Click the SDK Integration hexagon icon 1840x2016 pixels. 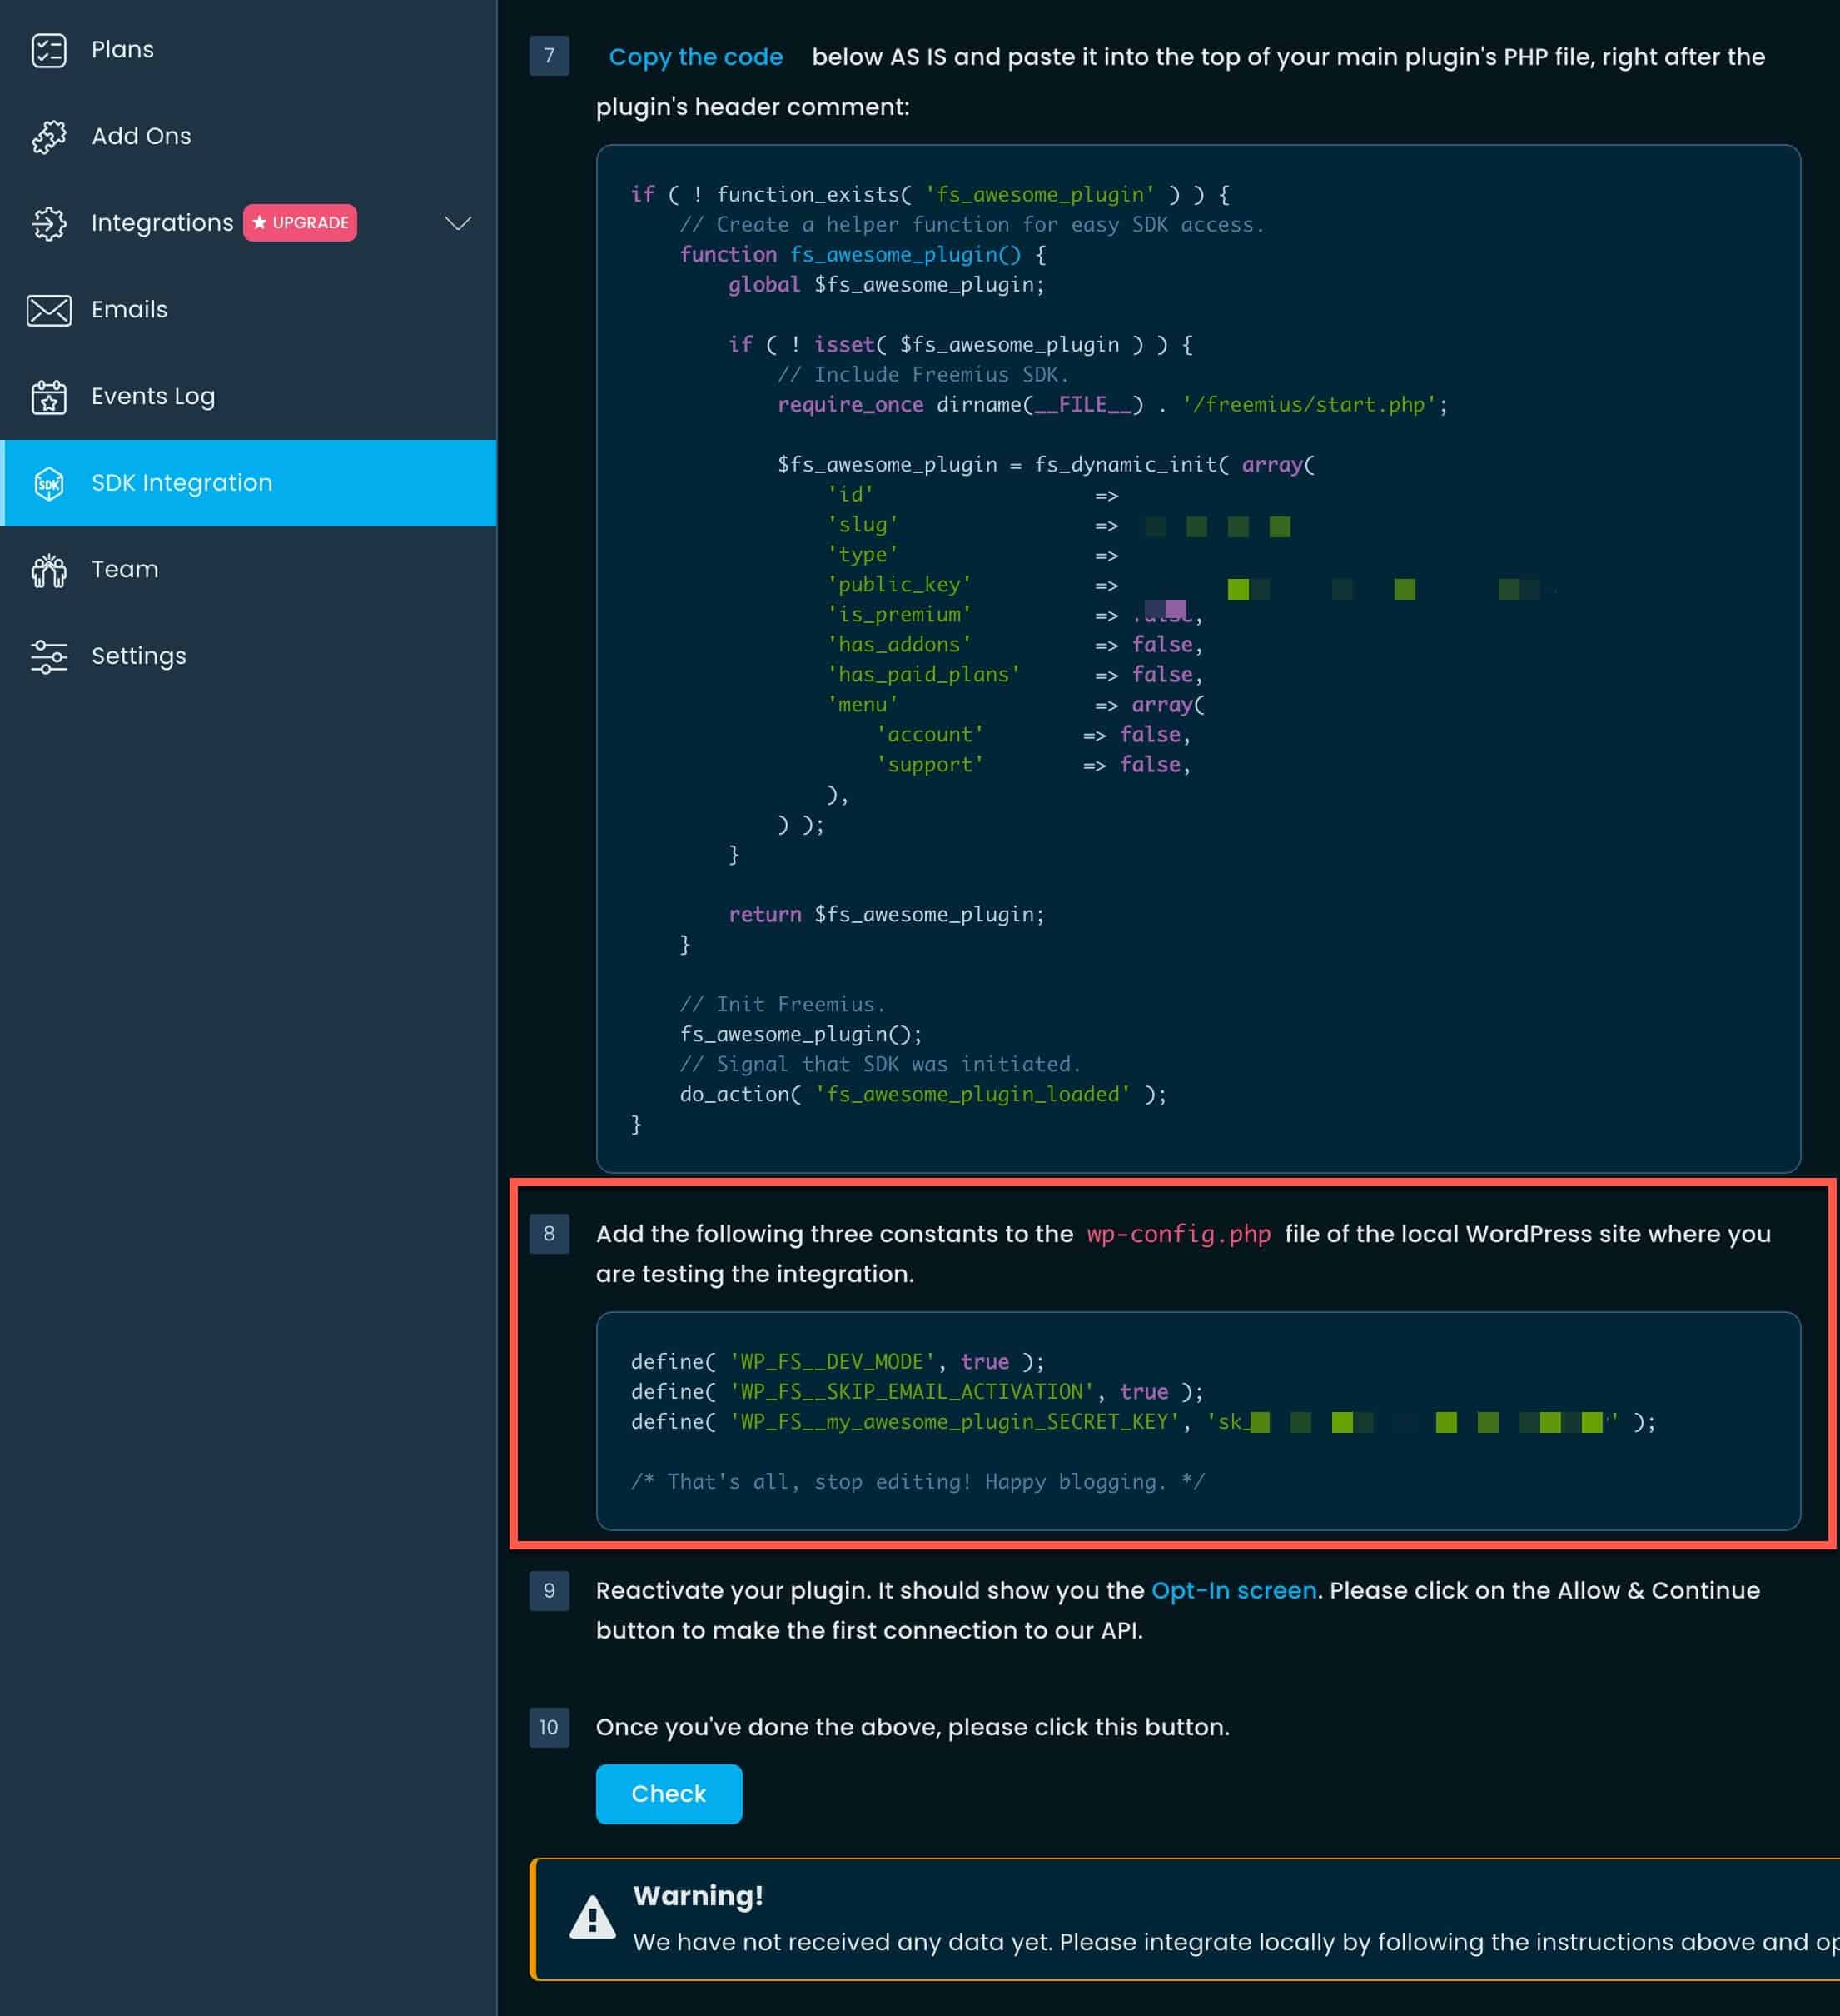pyautogui.click(x=49, y=483)
